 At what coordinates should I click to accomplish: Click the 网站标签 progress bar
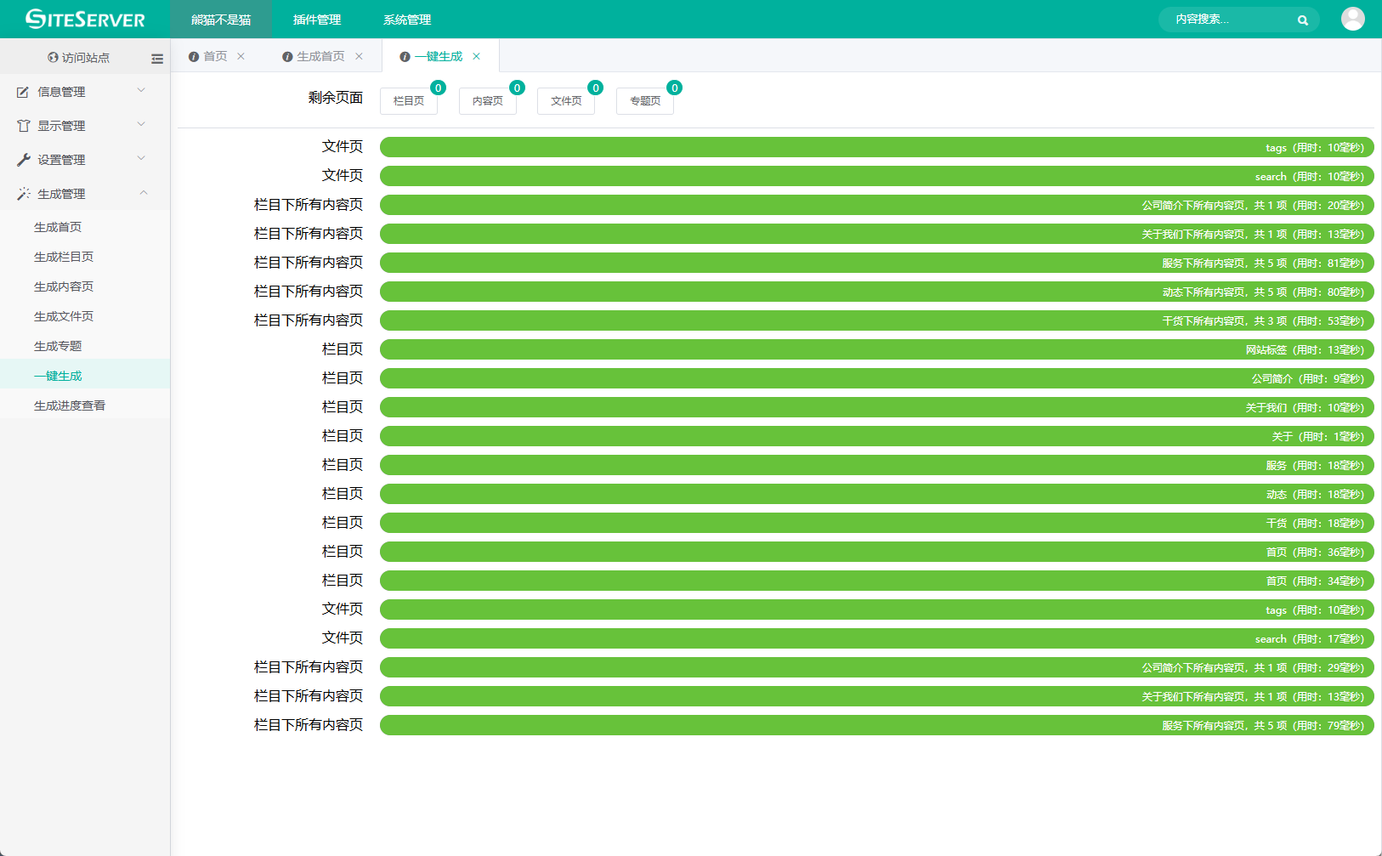click(x=876, y=349)
